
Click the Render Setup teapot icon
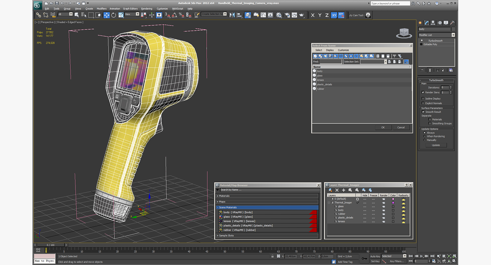pyautogui.click(x=287, y=15)
